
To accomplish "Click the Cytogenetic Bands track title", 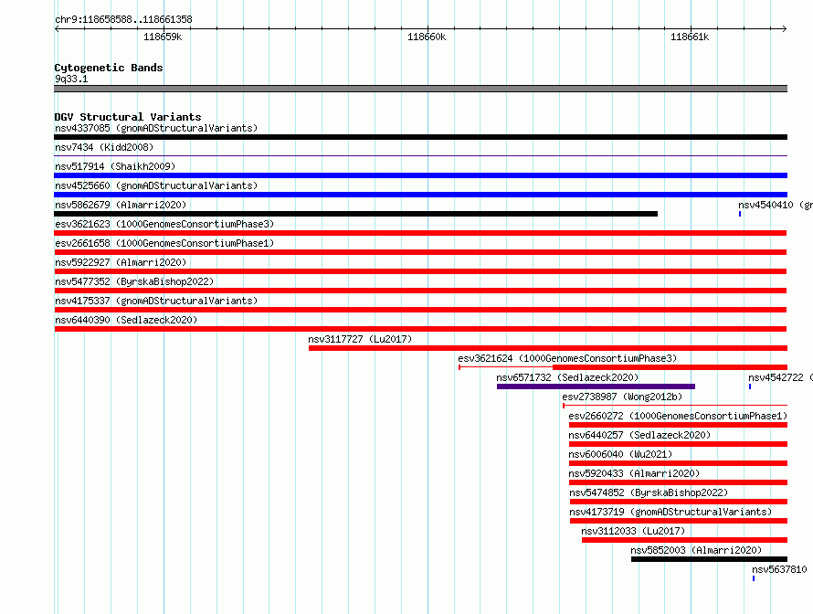I will pyautogui.click(x=109, y=68).
